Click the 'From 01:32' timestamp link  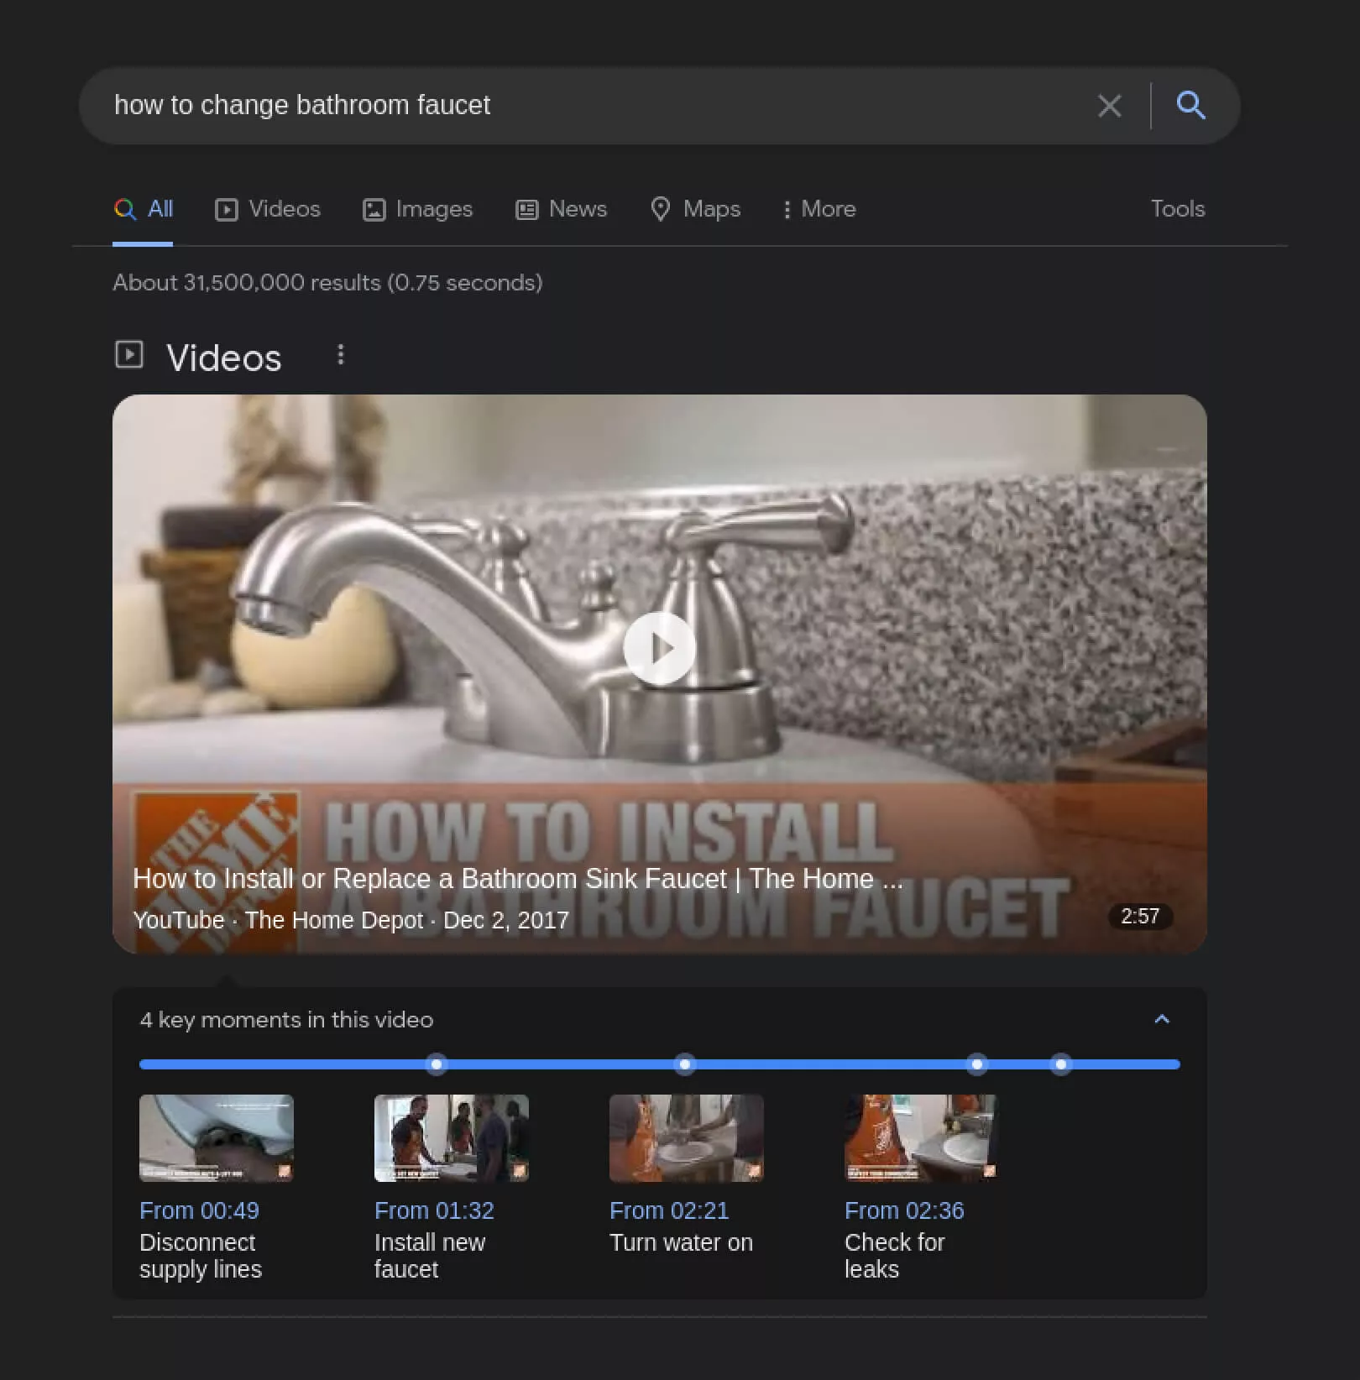coord(434,1210)
